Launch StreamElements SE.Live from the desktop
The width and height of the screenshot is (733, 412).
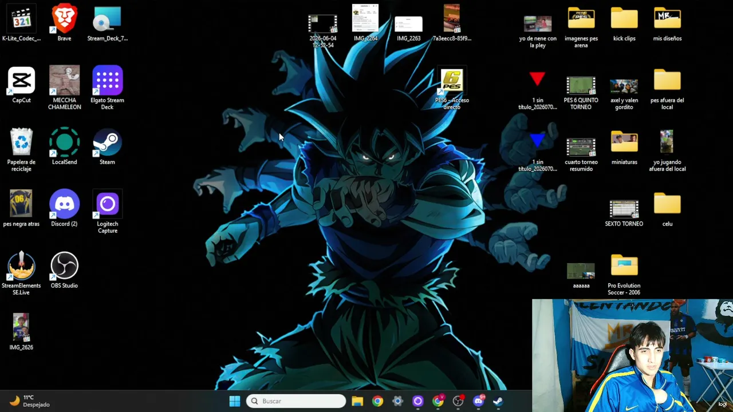(21, 274)
